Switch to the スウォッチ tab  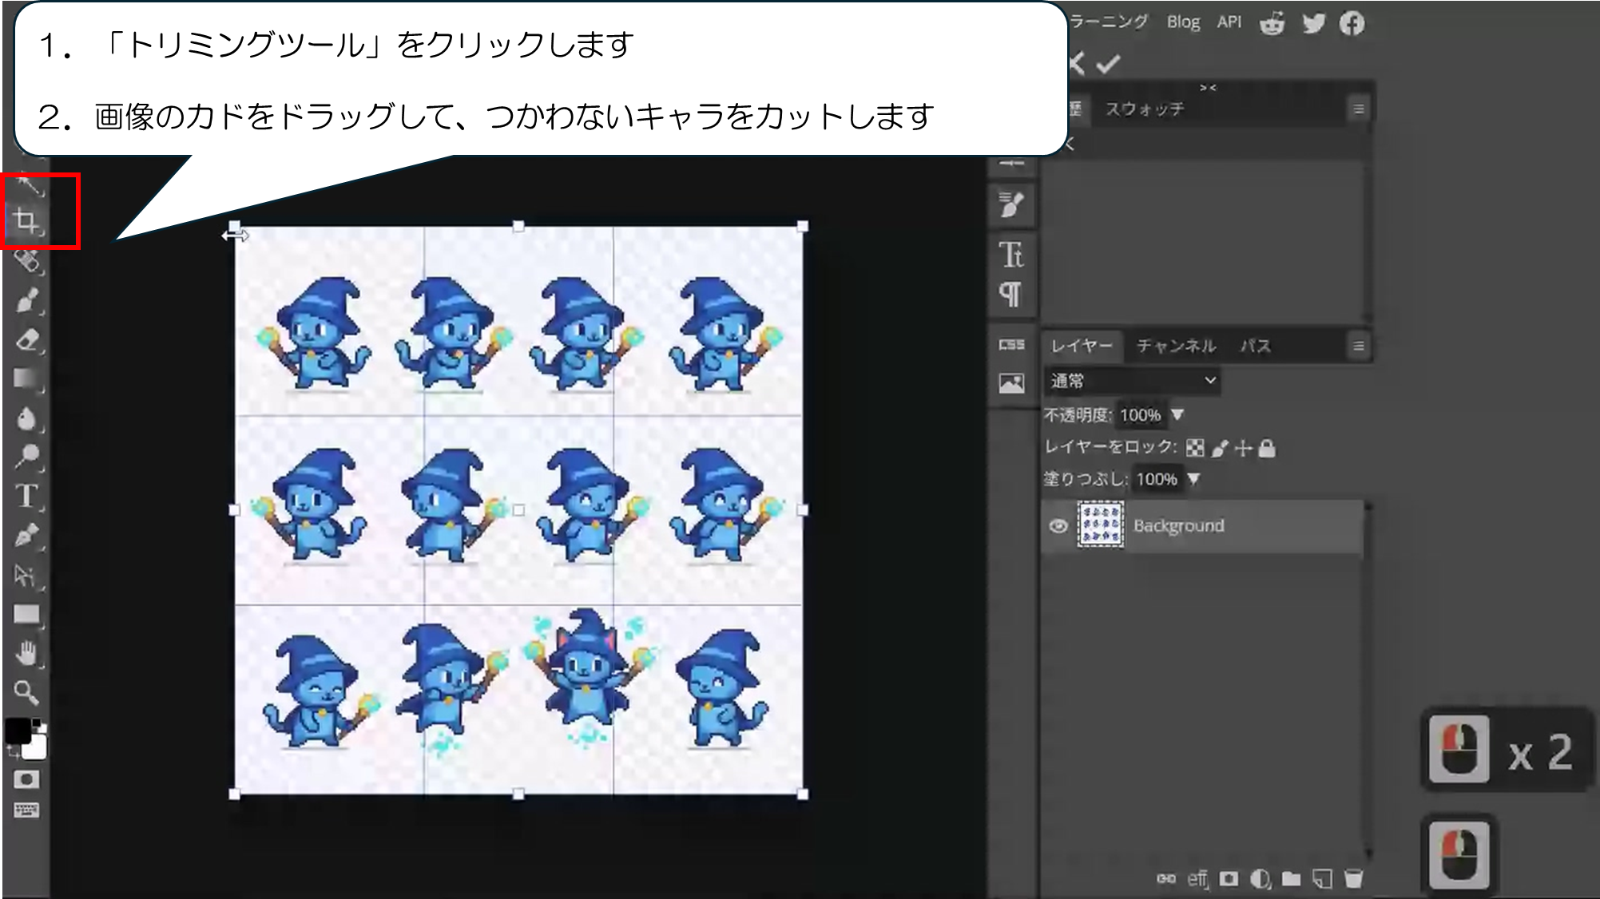[x=1144, y=109]
